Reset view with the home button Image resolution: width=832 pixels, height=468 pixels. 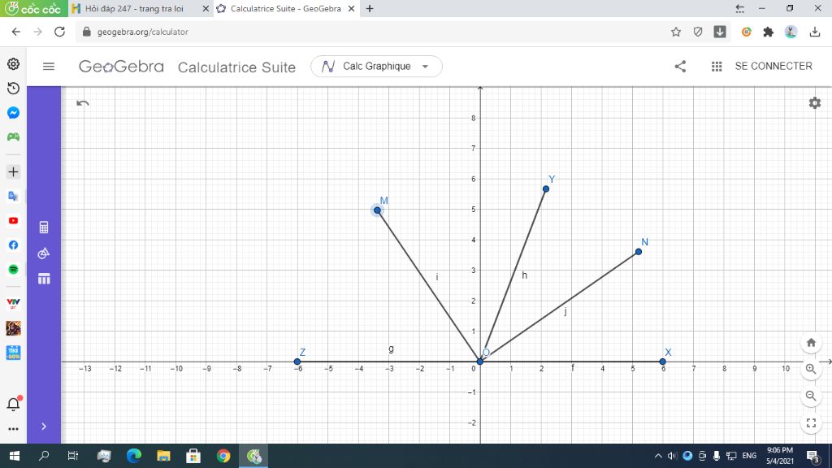click(811, 342)
